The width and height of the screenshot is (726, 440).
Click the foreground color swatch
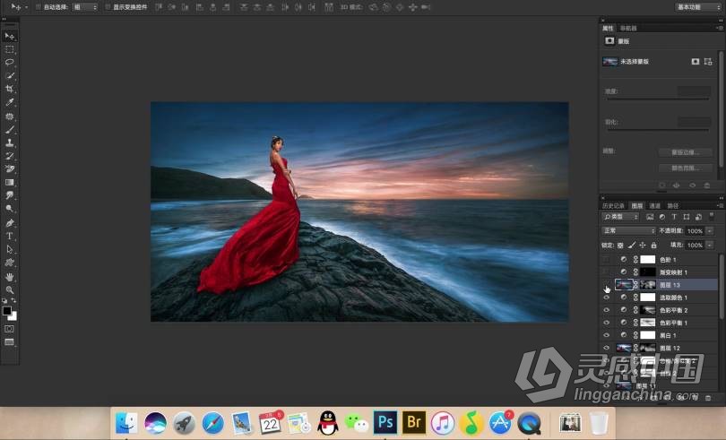6,311
